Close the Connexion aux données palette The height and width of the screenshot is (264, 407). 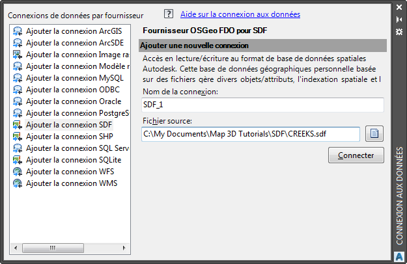click(x=399, y=7)
